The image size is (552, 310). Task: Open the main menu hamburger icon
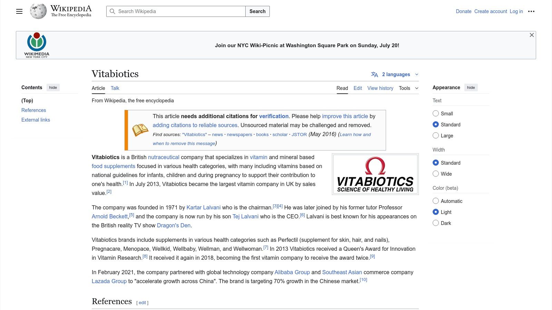(x=19, y=11)
